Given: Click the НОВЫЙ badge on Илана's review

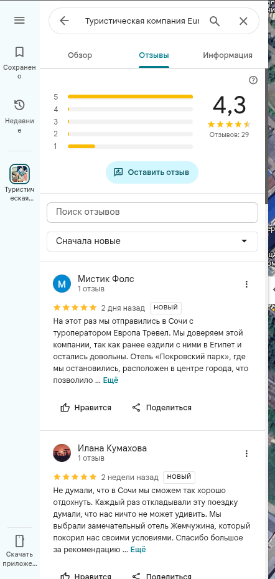Looking at the screenshot, I should point(179,477).
